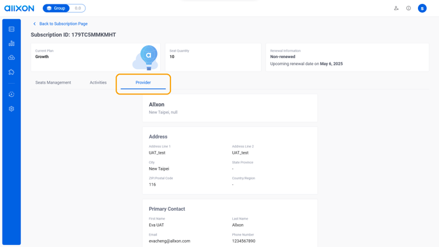This screenshot has height=247, width=439.
Task: Click the May 6, 2025 renewal date
Action: [x=331, y=64]
